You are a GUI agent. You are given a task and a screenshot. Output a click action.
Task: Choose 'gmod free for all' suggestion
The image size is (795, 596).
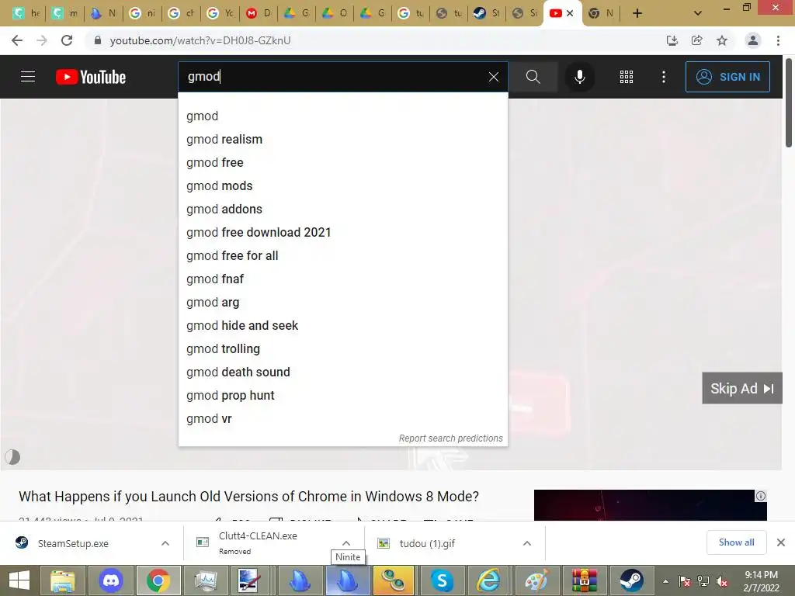pyautogui.click(x=342, y=256)
